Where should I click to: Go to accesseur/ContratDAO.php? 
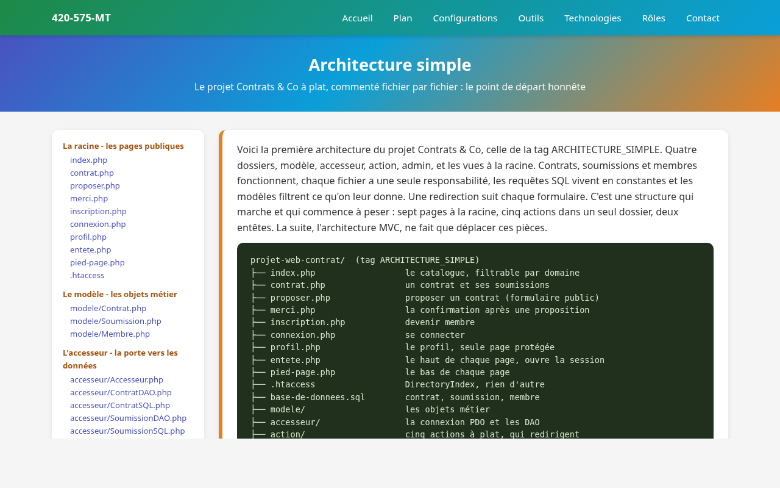pos(121,392)
